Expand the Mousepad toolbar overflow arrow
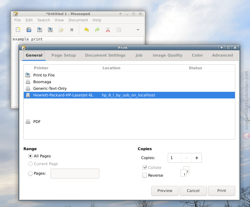 (x=138, y=30)
